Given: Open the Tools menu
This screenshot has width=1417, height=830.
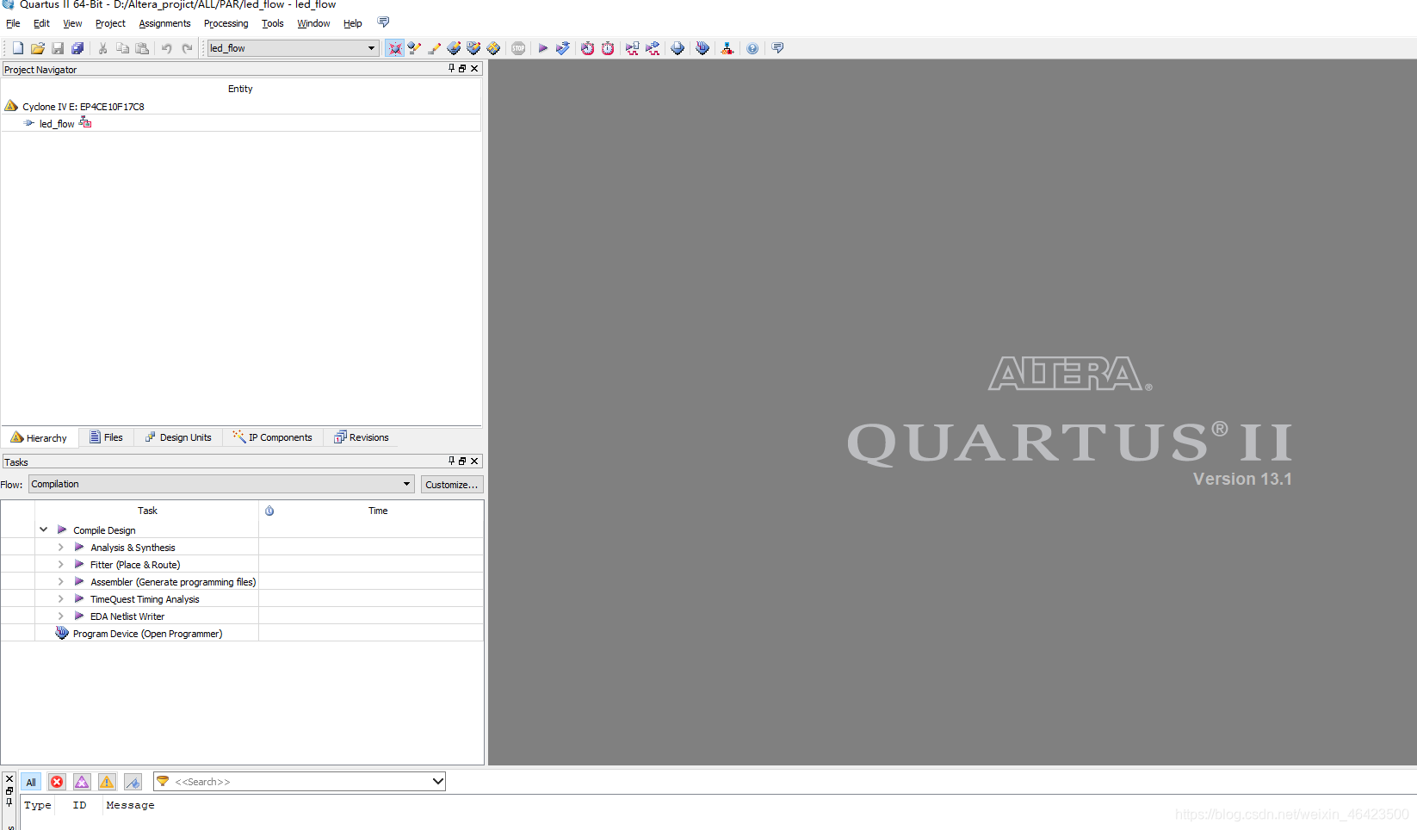Looking at the screenshot, I should tap(272, 23).
